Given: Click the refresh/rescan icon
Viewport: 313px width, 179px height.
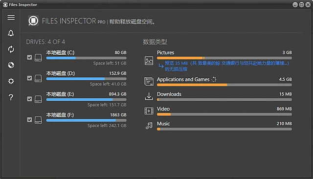Looking at the screenshot, I should coord(11,49).
